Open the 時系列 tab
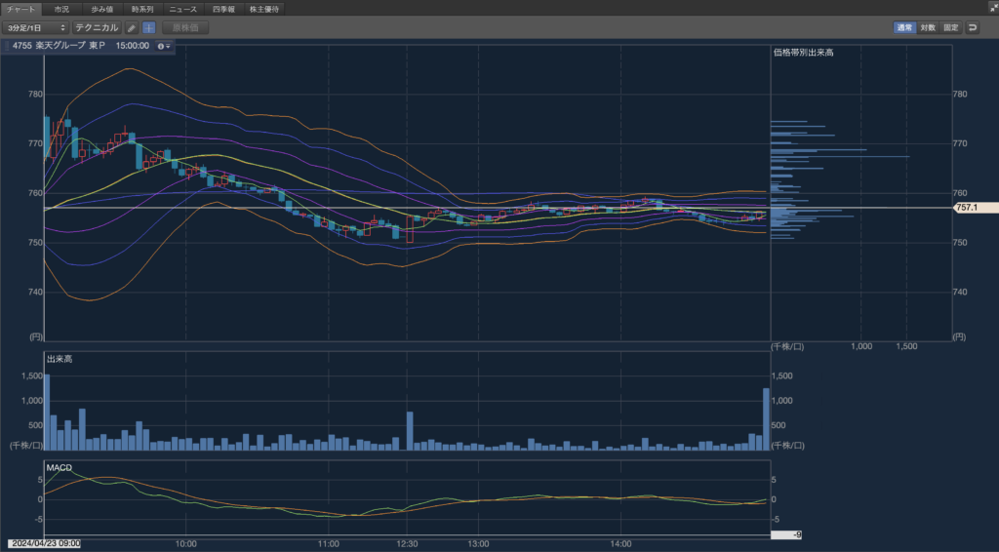The height and width of the screenshot is (552, 999). point(142,9)
